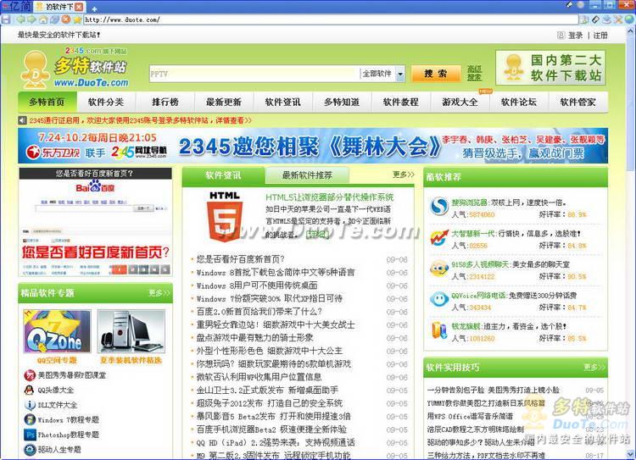Open the 软件分类 navigation tab
The height and width of the screenshot is (460, 636).
click(106, 102)
